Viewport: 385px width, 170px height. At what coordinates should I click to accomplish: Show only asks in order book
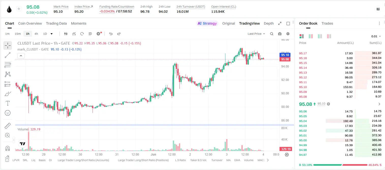coord(329,36)
